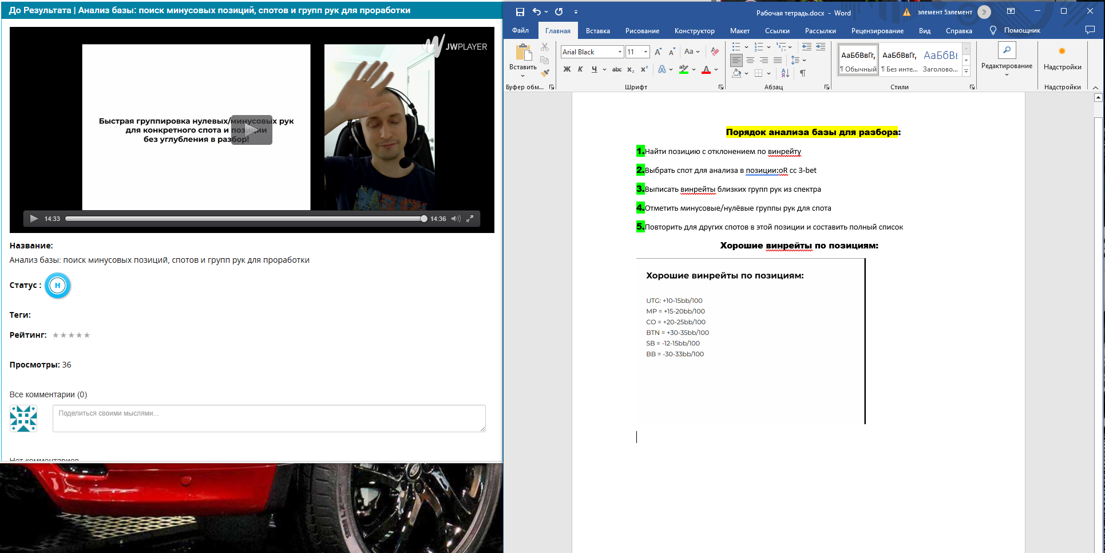Screen dimensions: 1105x553
Task: Seek along the video progress slider
Action: (246, 219)
